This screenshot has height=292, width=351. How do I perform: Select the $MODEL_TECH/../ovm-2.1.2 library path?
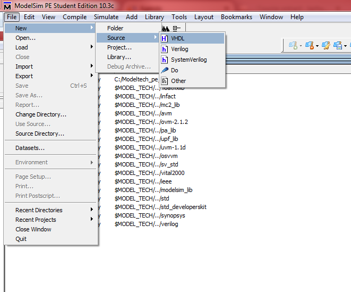point(151,122)
